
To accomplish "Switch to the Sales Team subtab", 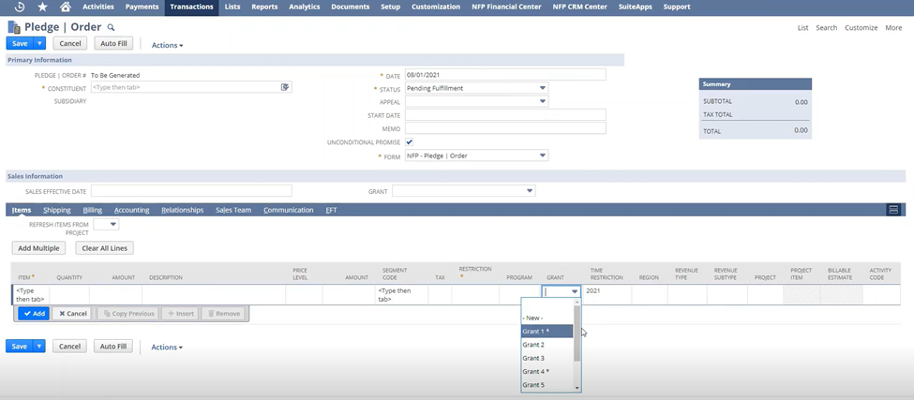I will (x=233, y=210).
